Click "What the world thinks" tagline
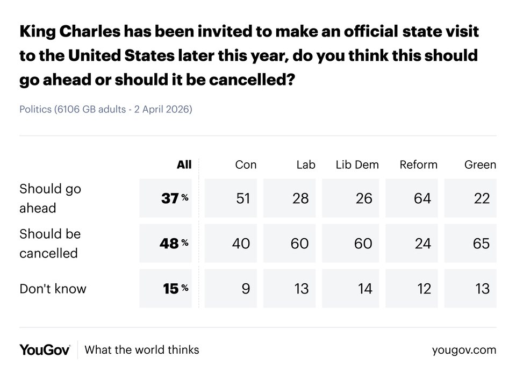 [x=142, y=350]
